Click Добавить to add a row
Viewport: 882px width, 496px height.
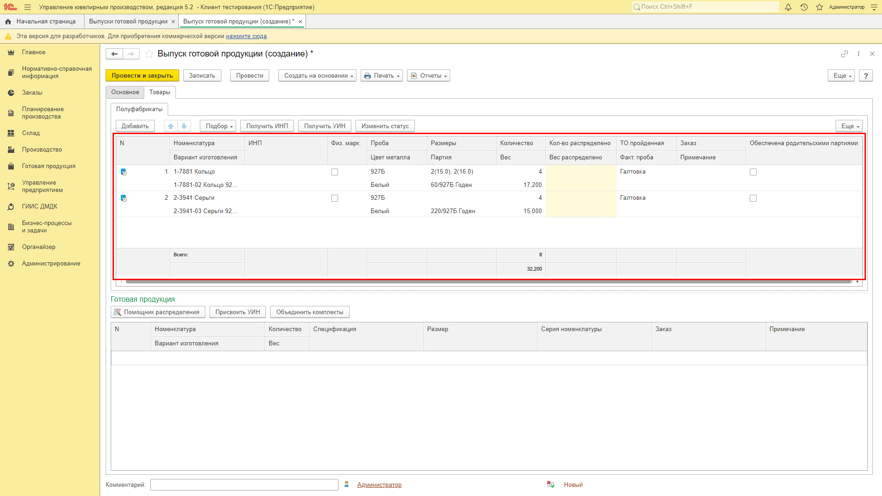(135, 126)
